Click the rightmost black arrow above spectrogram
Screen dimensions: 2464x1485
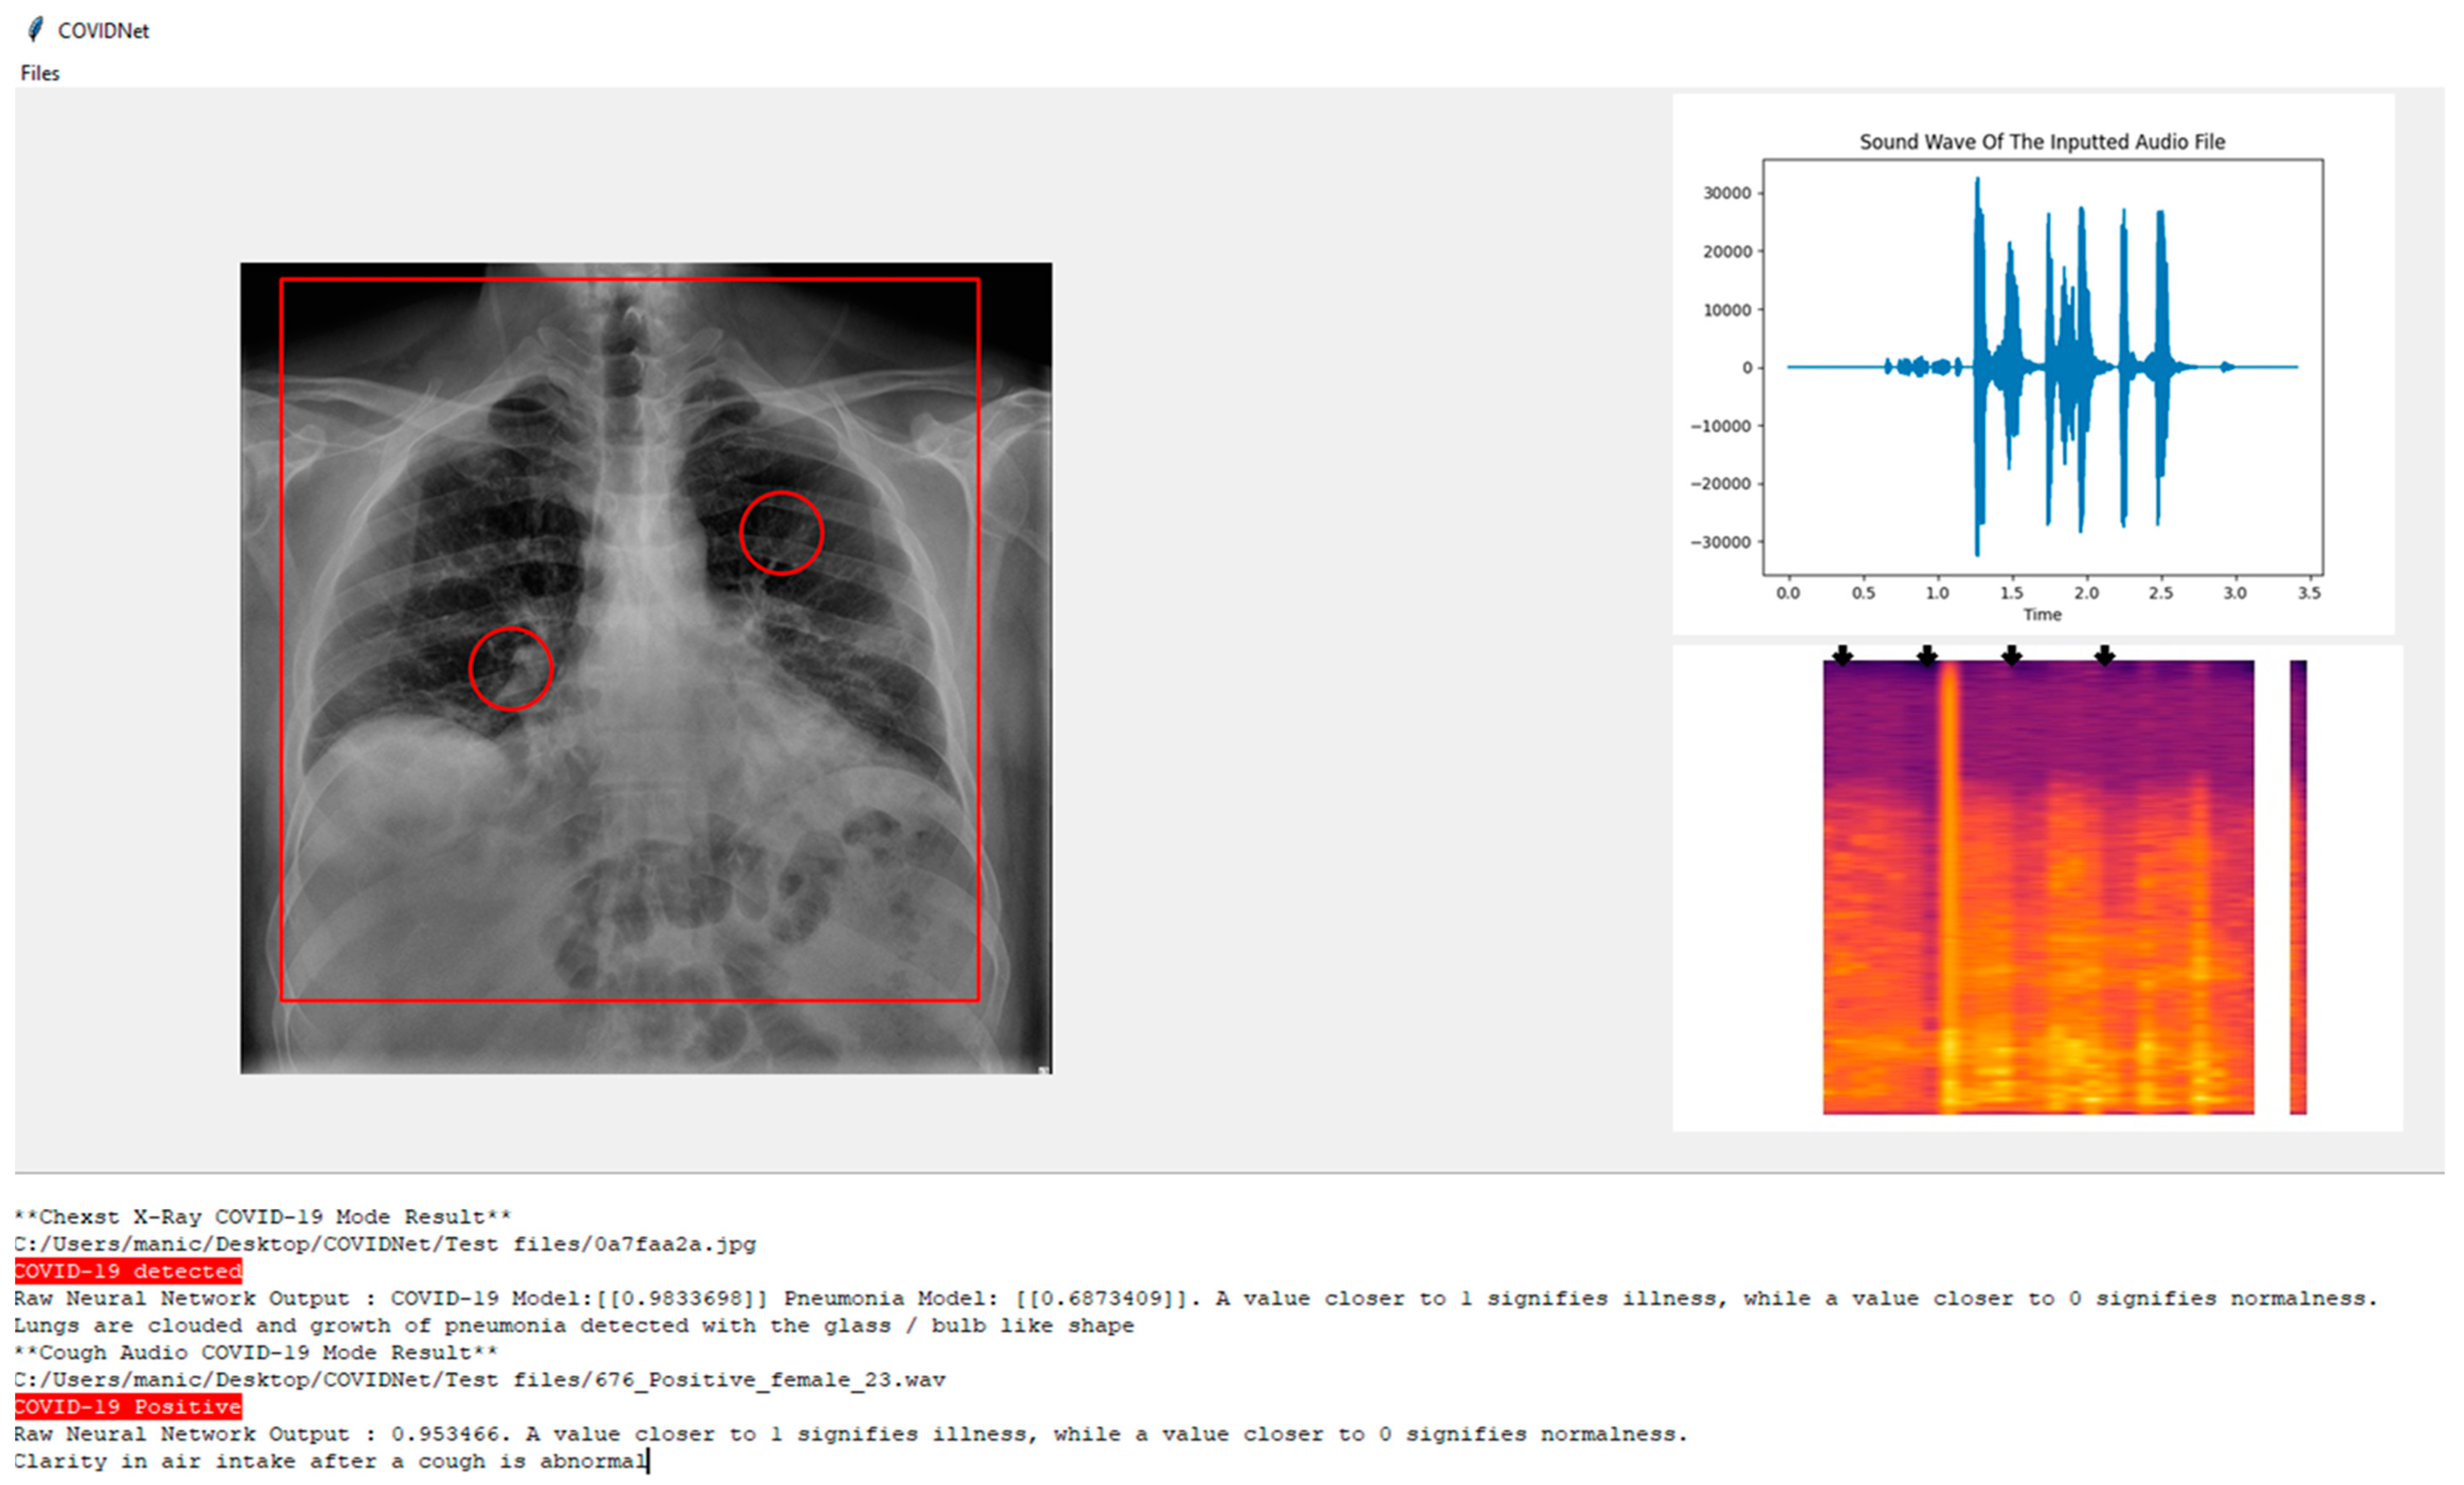coord(2104,655)
